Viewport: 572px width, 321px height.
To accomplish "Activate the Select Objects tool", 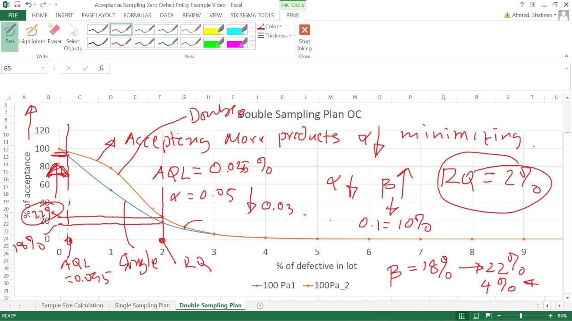I will click(73, 37).
